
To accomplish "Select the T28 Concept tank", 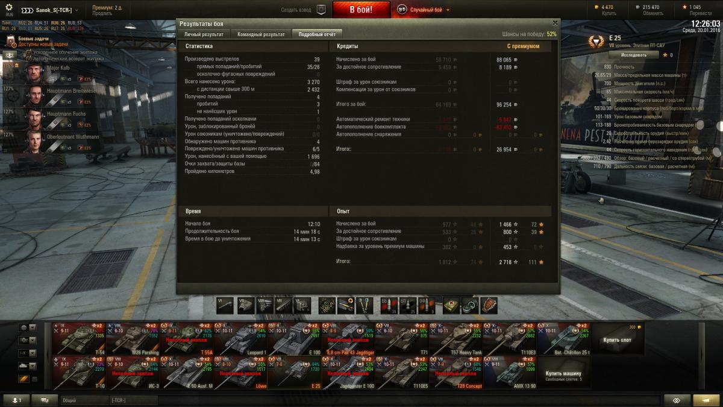I will [455, 373].
